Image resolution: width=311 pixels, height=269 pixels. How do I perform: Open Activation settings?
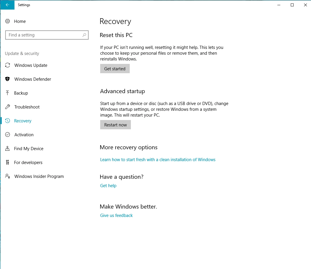(24, 134)
